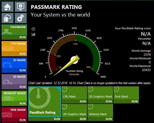Click the 75% percentile marker on gauge
154x123 pixels.
[75, 44]
